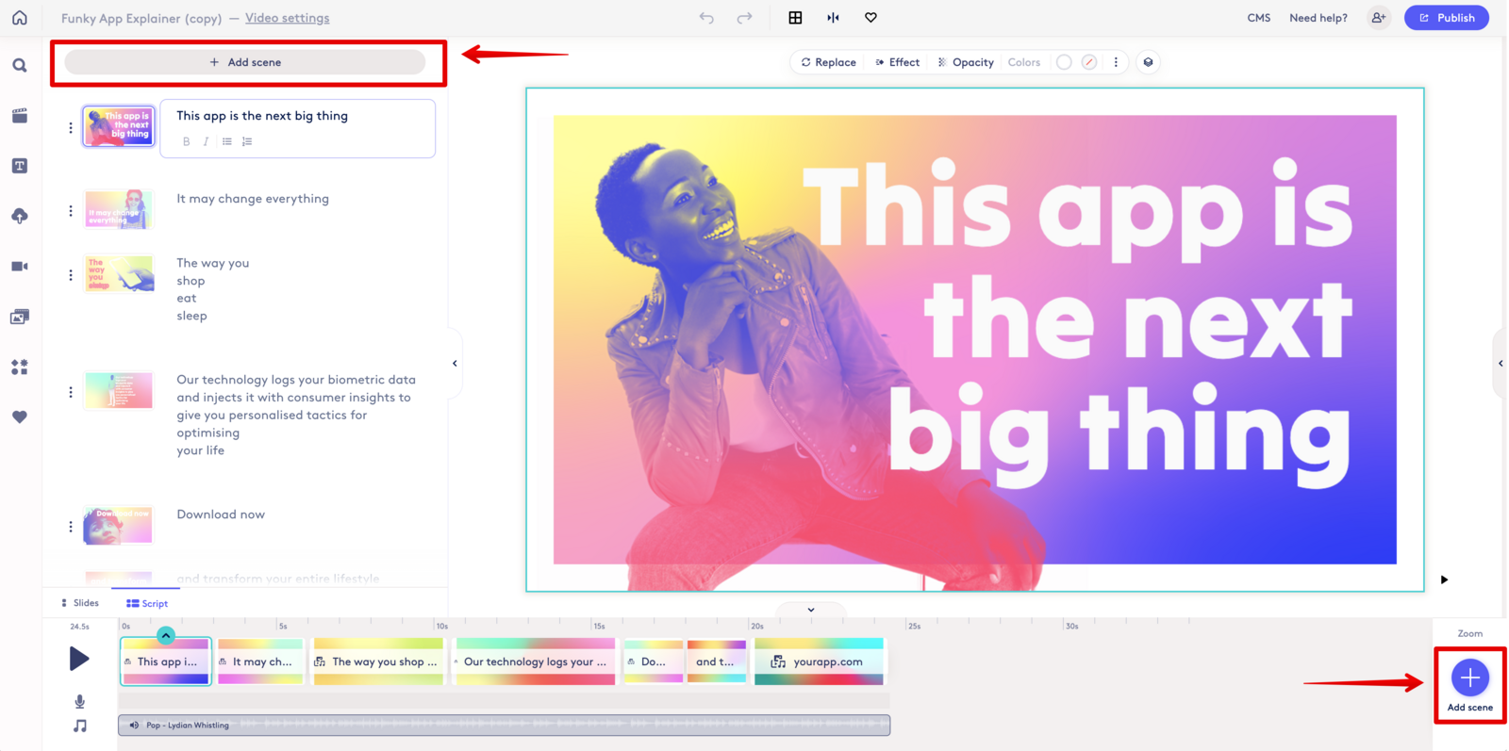The height and width of the screenshot is (751, 1509).
Task: Open the layers icon in canvas toolbar
Action: tap(1148, 62)
